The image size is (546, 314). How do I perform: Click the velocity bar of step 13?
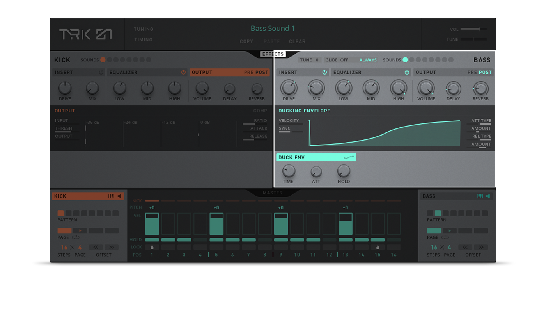coord(345,224)
